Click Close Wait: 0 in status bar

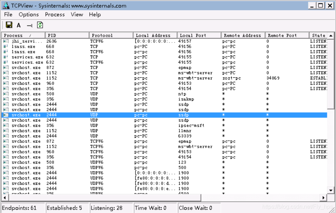tap(195, 208)
